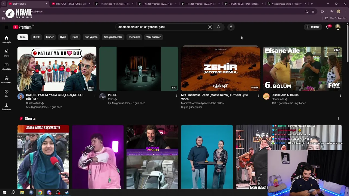
Task: Select the İzlenenler filter chip
Action: click(x=134, y=37)
